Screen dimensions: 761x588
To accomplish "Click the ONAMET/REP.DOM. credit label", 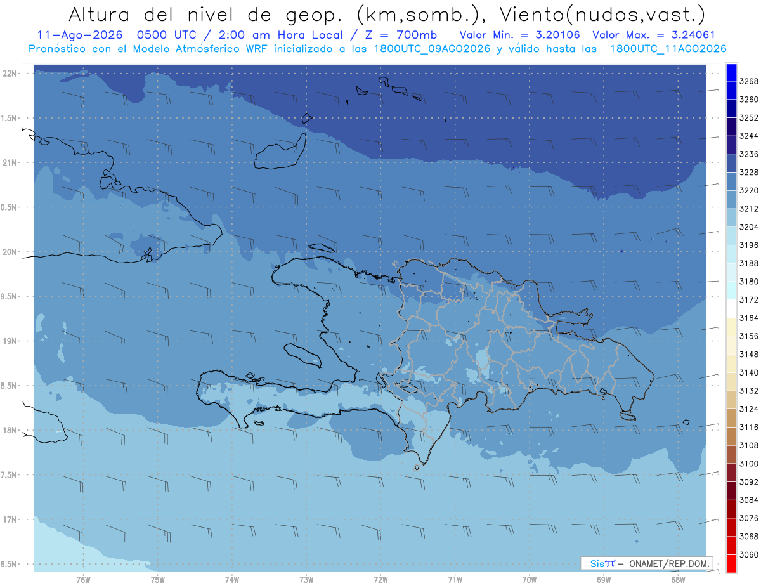I will pos(668,563).
